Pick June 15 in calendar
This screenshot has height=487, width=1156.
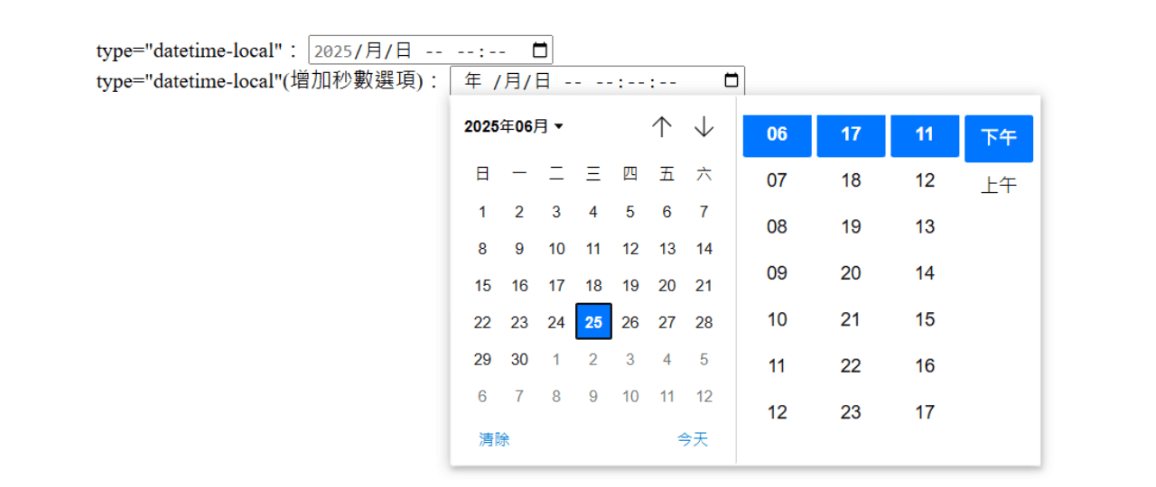tap(482, 285)
